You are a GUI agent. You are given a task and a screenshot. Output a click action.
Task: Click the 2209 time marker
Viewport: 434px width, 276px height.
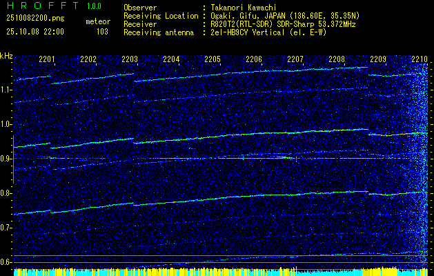378,59
